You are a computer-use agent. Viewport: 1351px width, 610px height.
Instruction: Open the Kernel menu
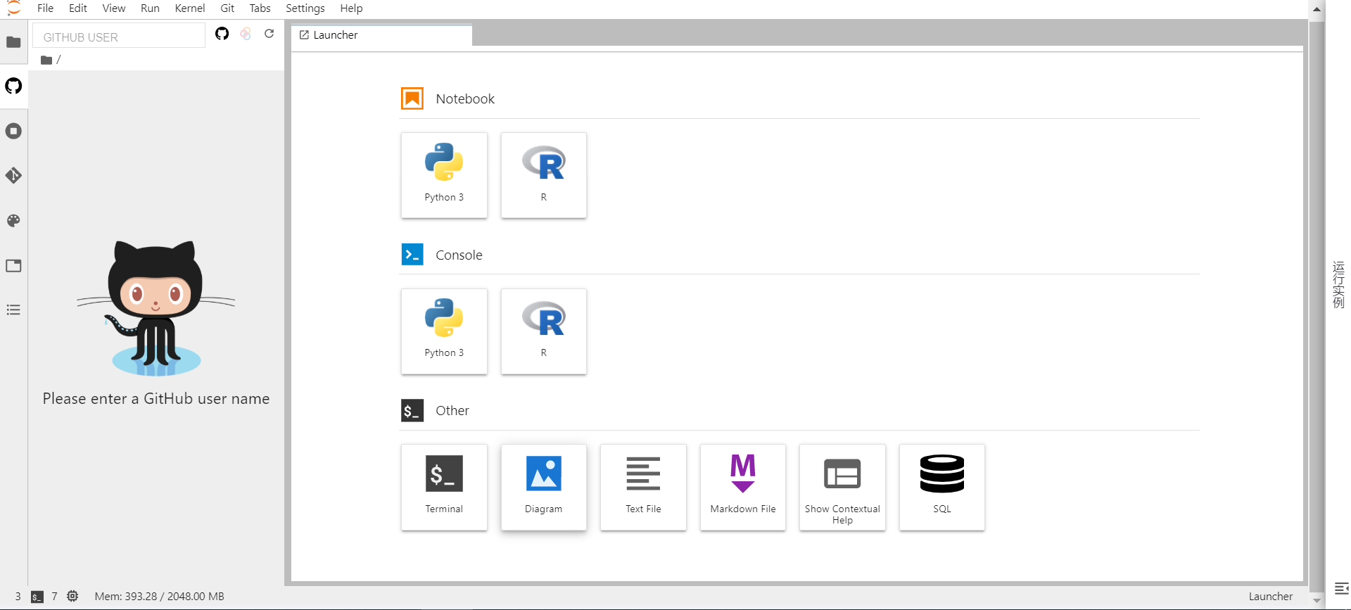pos(190,8)
